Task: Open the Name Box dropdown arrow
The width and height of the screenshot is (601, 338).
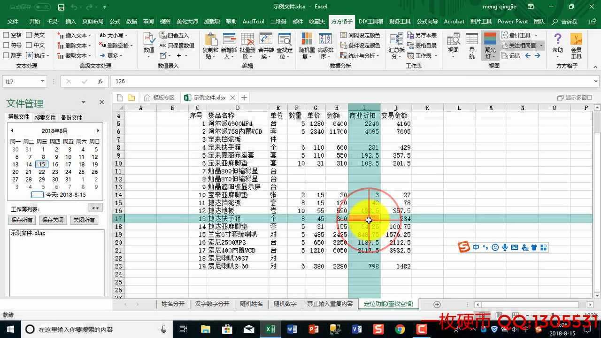Action: click(42, 81)
